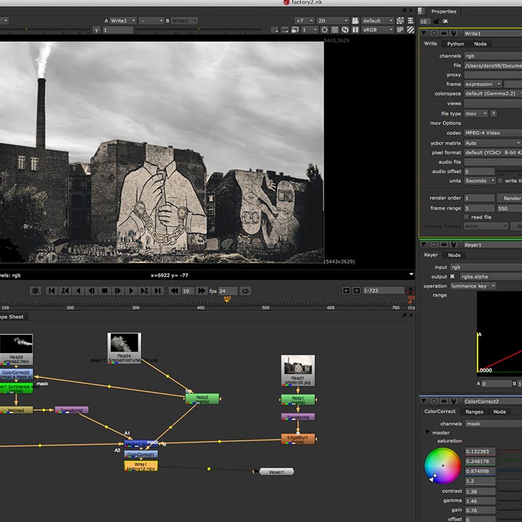Click the horizontal lines icon in the viewer's top row
The height and width of the screenshot is (522, 522).
point(411,20)
